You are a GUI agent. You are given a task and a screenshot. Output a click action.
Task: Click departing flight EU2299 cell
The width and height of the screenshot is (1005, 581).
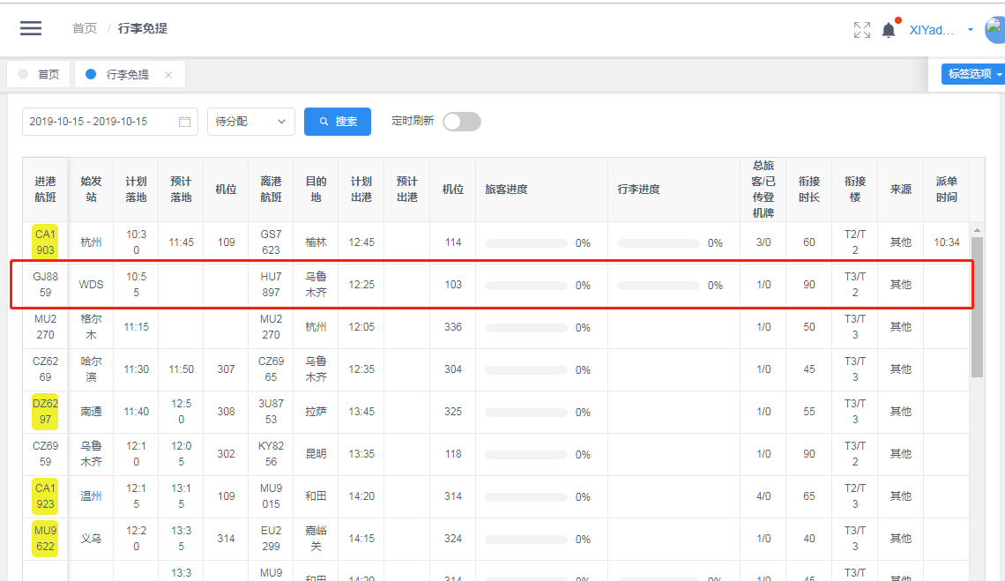click(271, 539)
